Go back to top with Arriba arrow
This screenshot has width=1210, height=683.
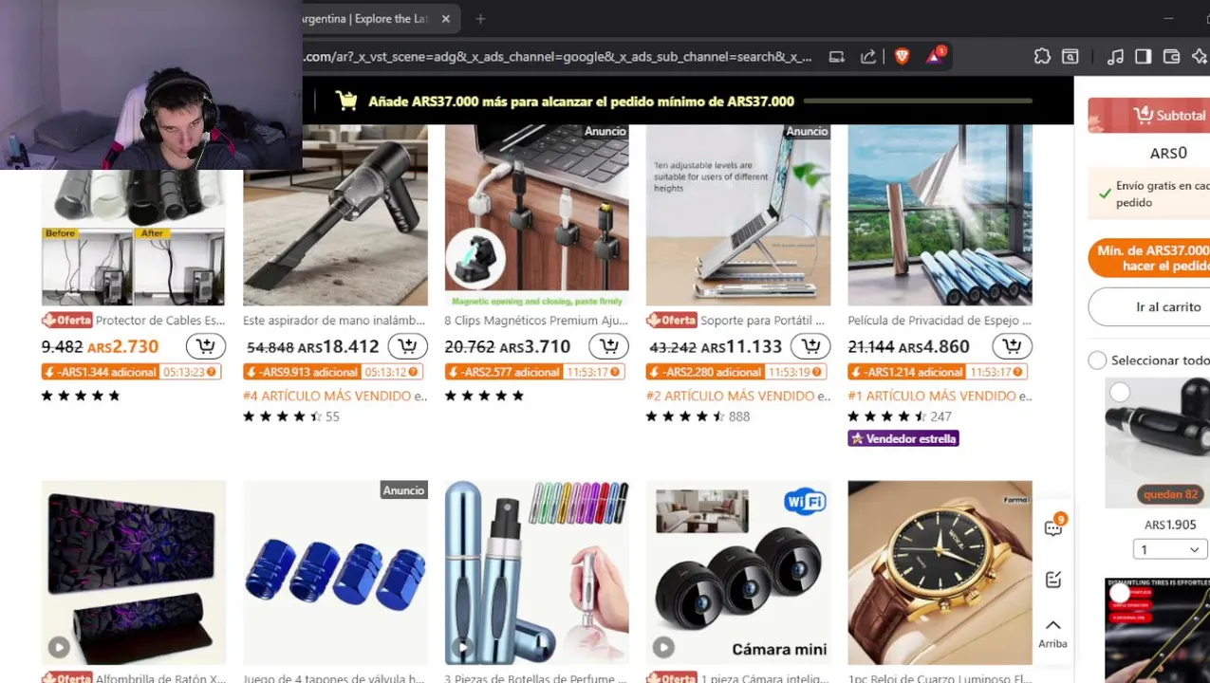pos(1053,633)
